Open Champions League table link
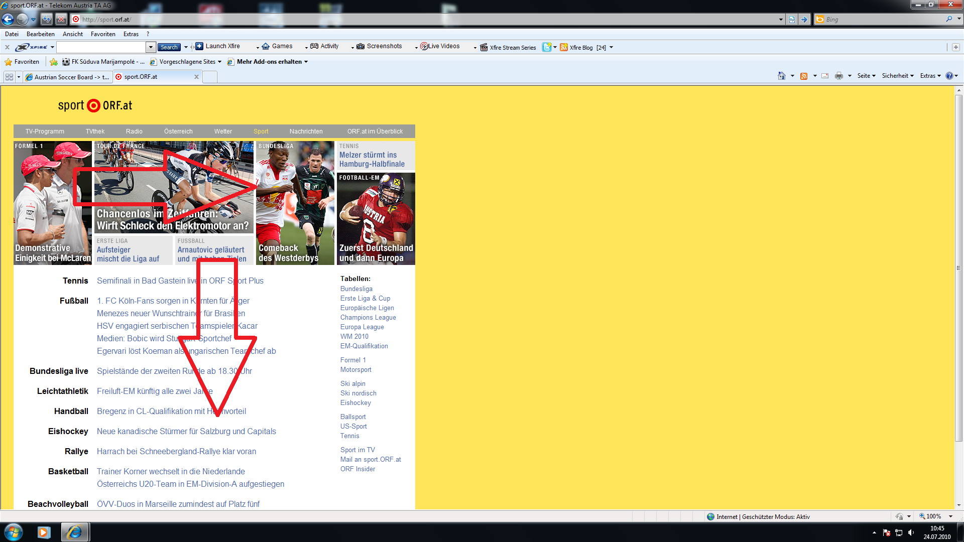 [x=368, y=318]
